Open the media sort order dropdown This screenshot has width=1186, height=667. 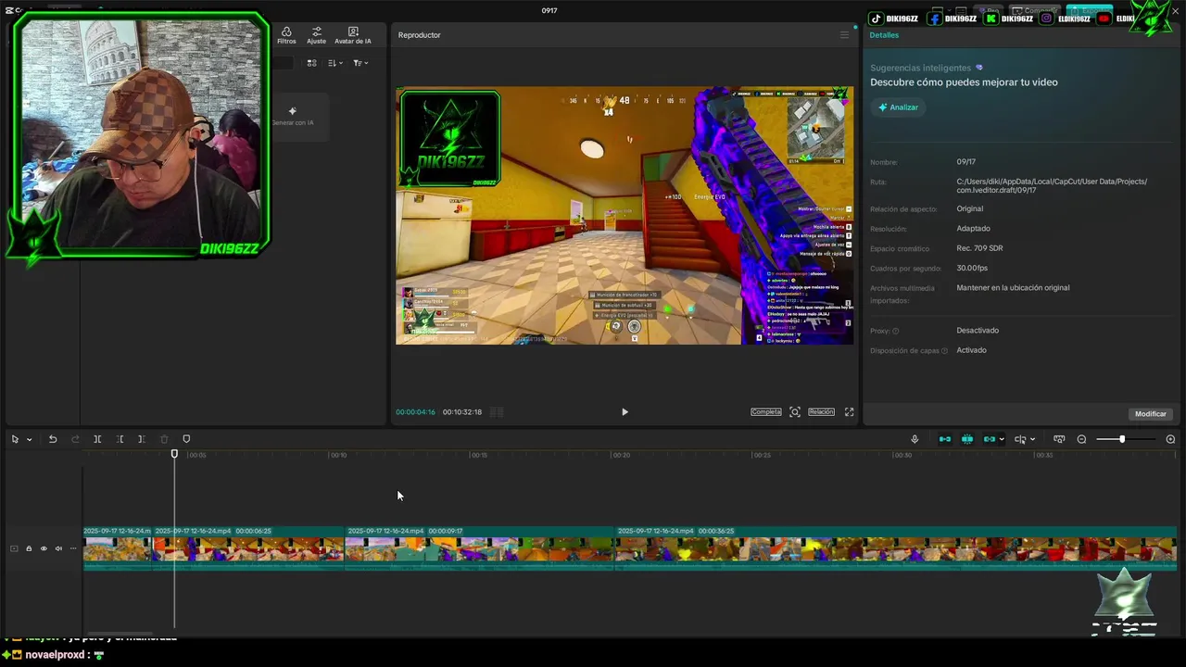coord(335,63)
